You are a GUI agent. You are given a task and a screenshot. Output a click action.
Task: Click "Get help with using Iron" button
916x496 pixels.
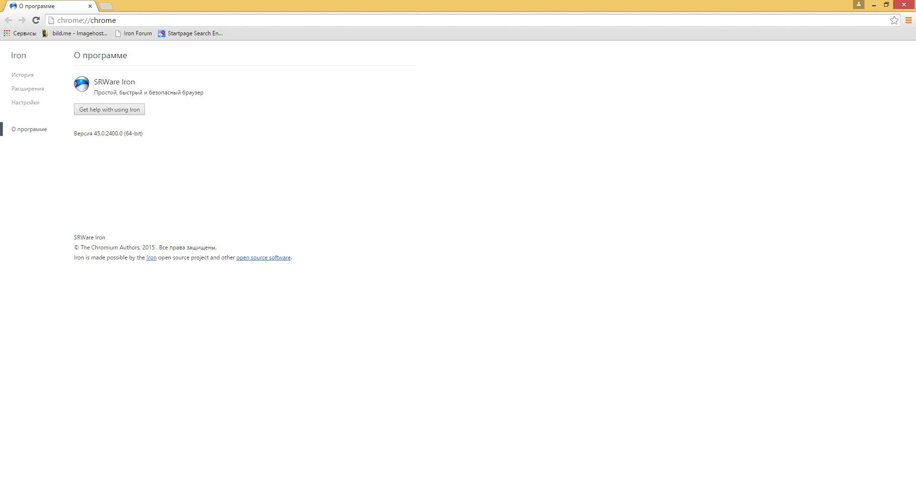pos(109,110)
